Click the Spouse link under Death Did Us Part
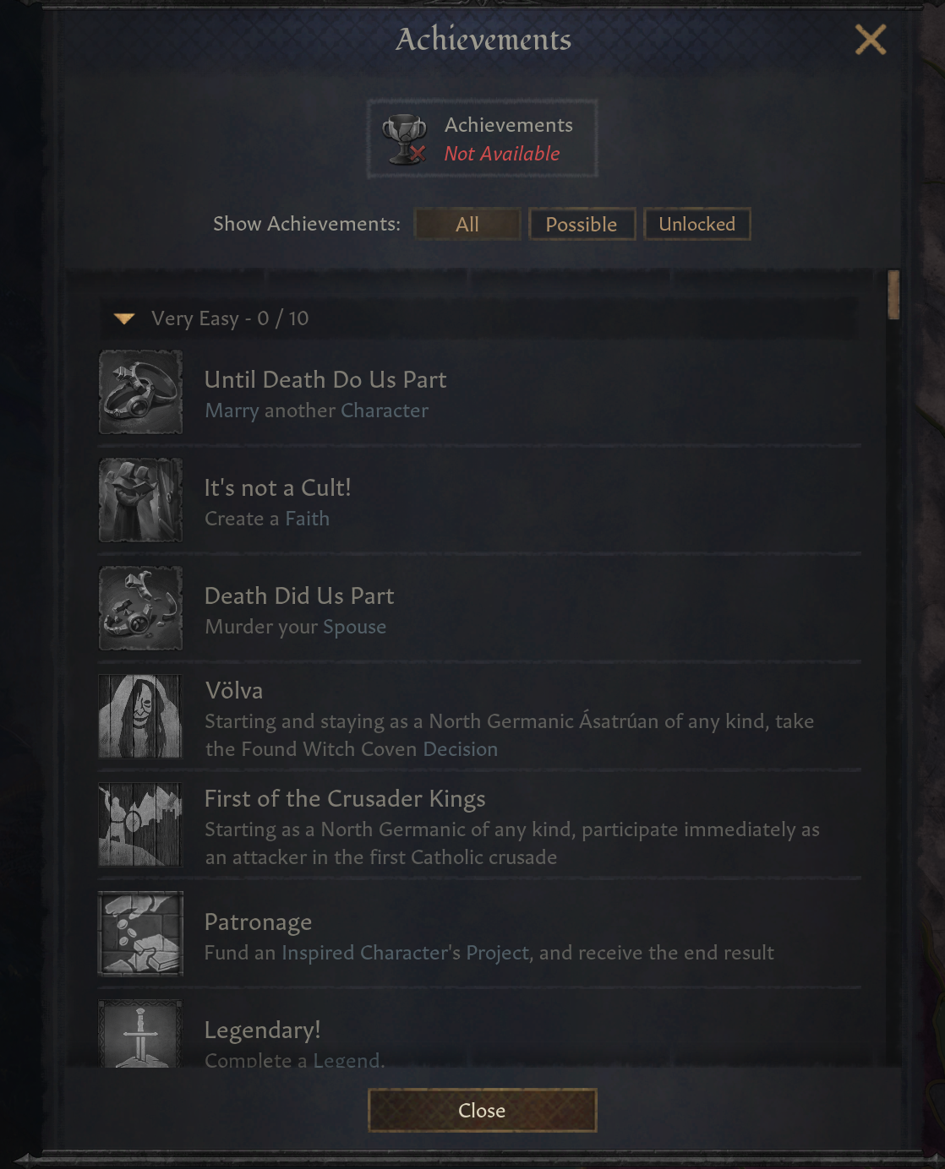 pos(354,628)
